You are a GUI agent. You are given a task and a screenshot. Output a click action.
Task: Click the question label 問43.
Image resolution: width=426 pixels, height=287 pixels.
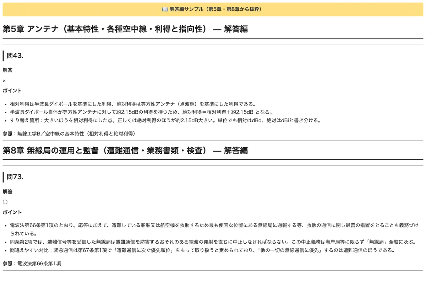(x=15, y=56)
